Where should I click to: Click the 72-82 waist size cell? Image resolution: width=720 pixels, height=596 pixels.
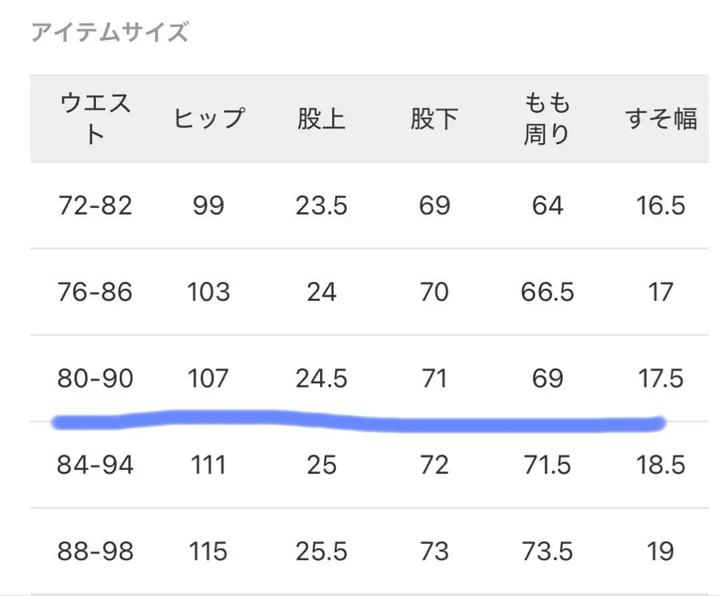tap(95, 205)
